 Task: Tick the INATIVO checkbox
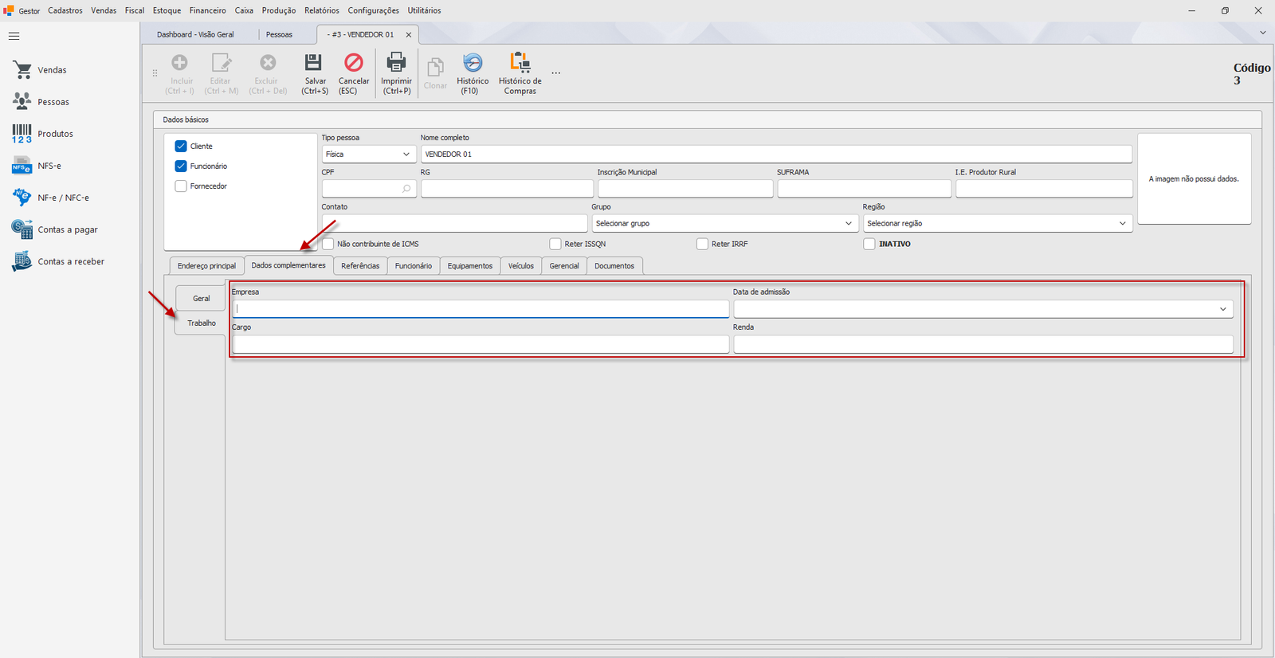tap(869, 244)
